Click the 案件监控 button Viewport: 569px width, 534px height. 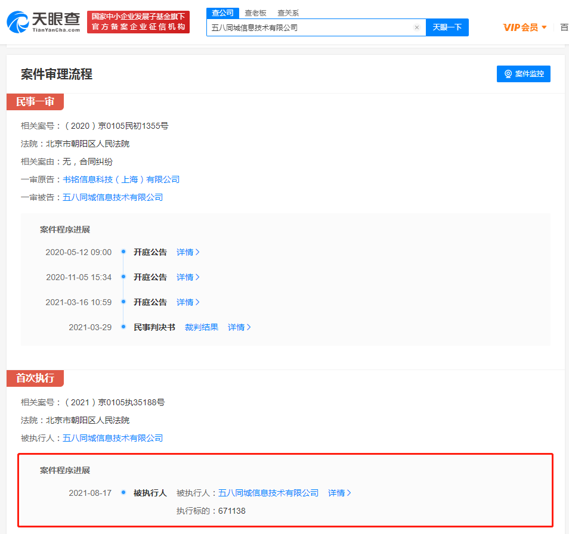tap(523, 74)
